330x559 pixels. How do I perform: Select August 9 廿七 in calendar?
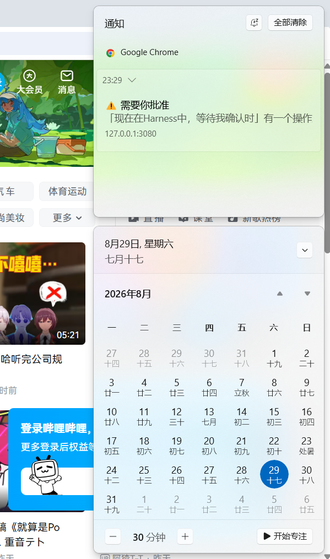306,387
